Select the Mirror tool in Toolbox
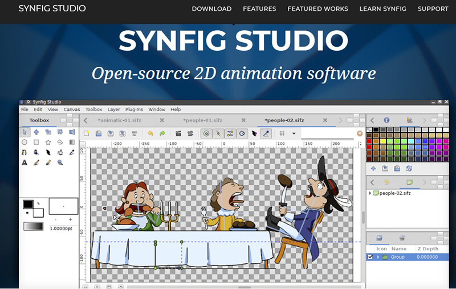The height and width of the screenshot is (289, 456). pos(72,132)
